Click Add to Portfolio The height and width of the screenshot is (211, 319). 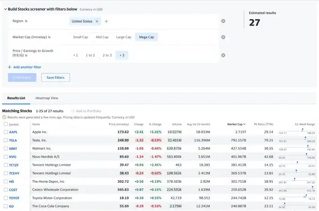point(86,111)
